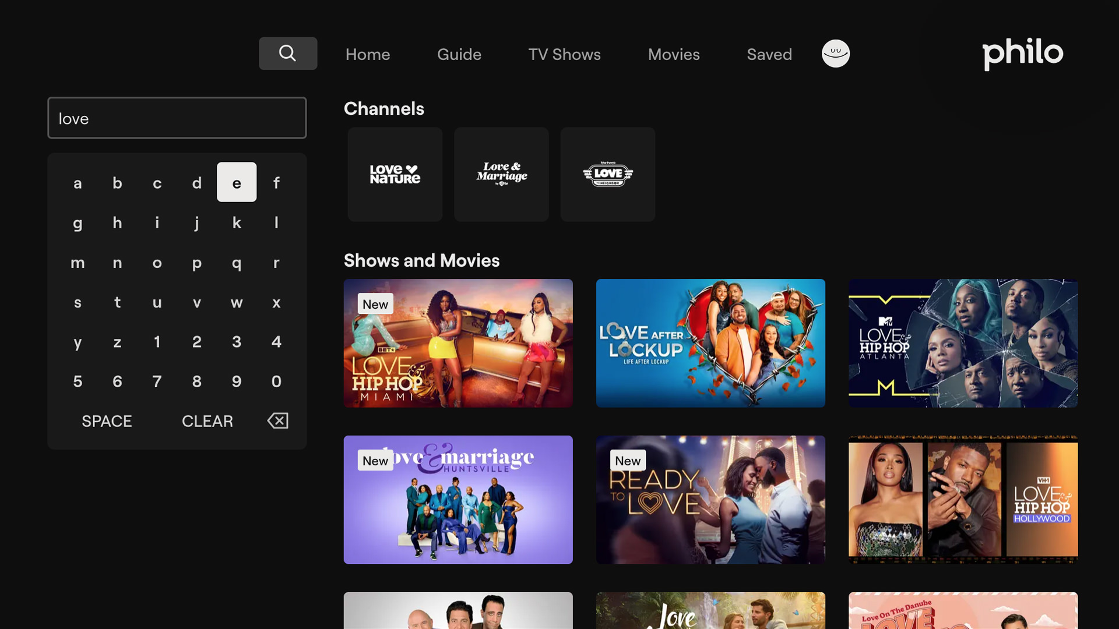This screenshot has width=1119, height=629.
Task: Open Ready to Love thumbnail
Action: point(710,500)
